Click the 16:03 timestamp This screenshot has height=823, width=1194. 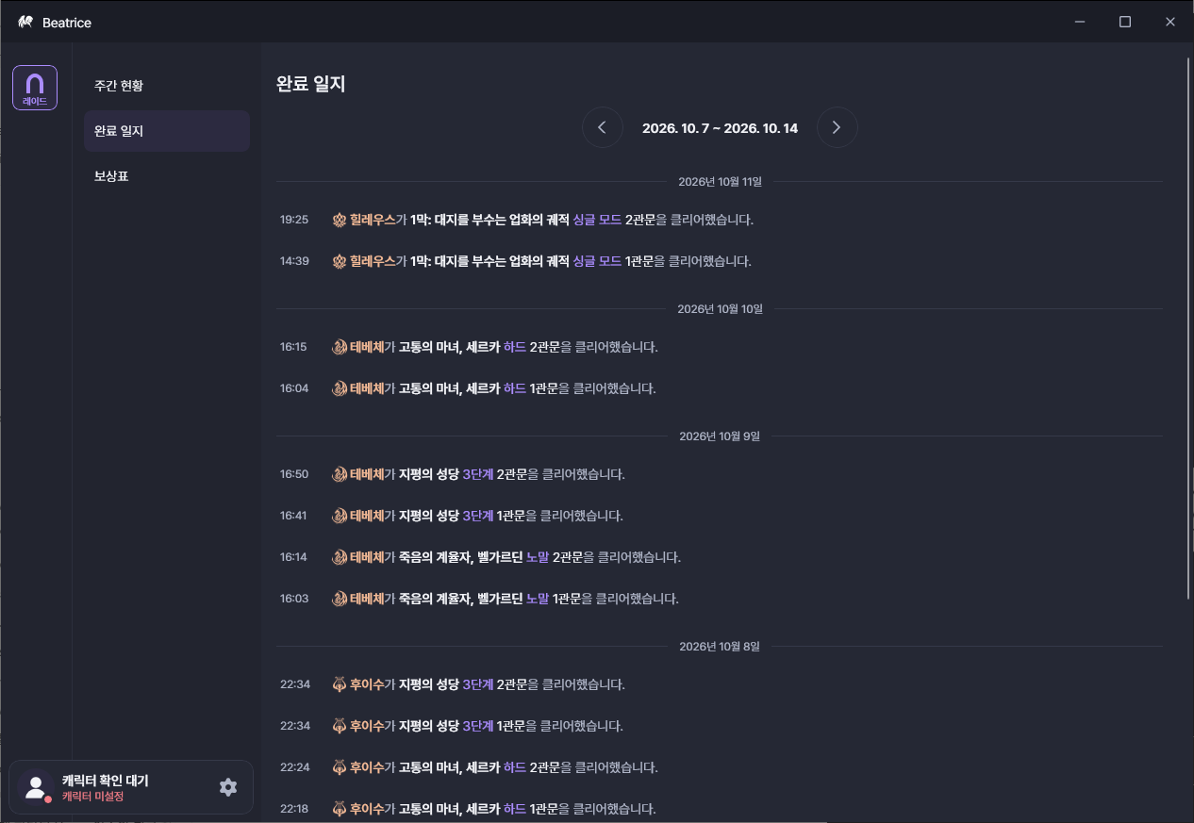tap(294, 599)
